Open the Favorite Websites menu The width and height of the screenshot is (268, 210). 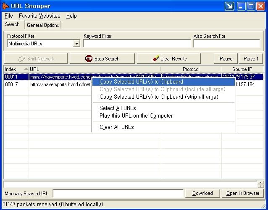pos(39,16)
